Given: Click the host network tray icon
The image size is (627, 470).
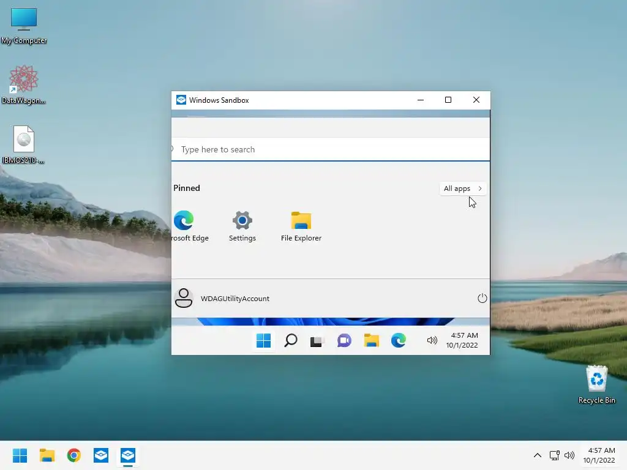Looking at the screenshot, I should click(x=554, y=455).
